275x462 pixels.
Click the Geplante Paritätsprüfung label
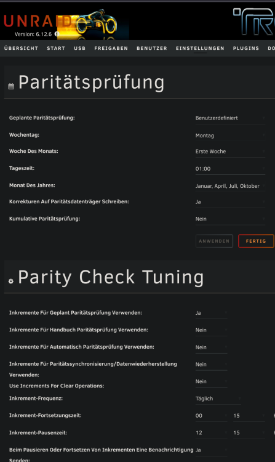tap(42, 118)
